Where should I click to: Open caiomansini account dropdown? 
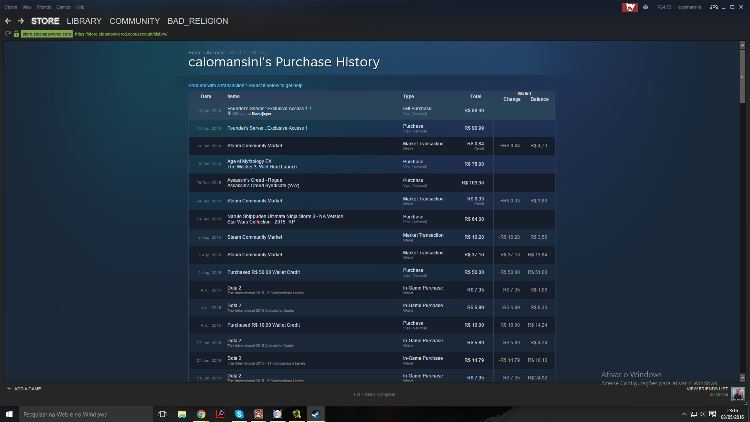(689, 7)
